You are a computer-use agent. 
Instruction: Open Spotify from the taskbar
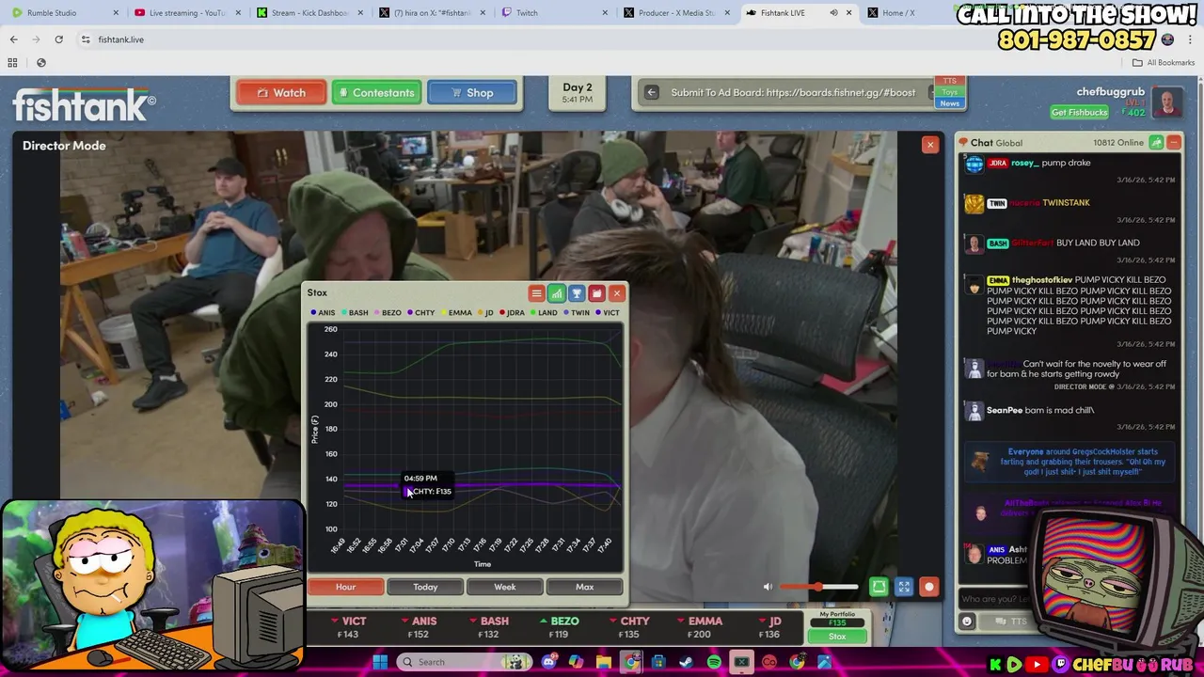[x=714, y=662]
